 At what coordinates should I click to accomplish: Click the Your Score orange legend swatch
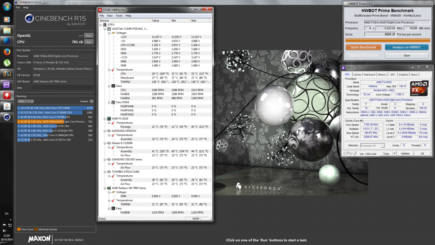[x=19, y=229]
